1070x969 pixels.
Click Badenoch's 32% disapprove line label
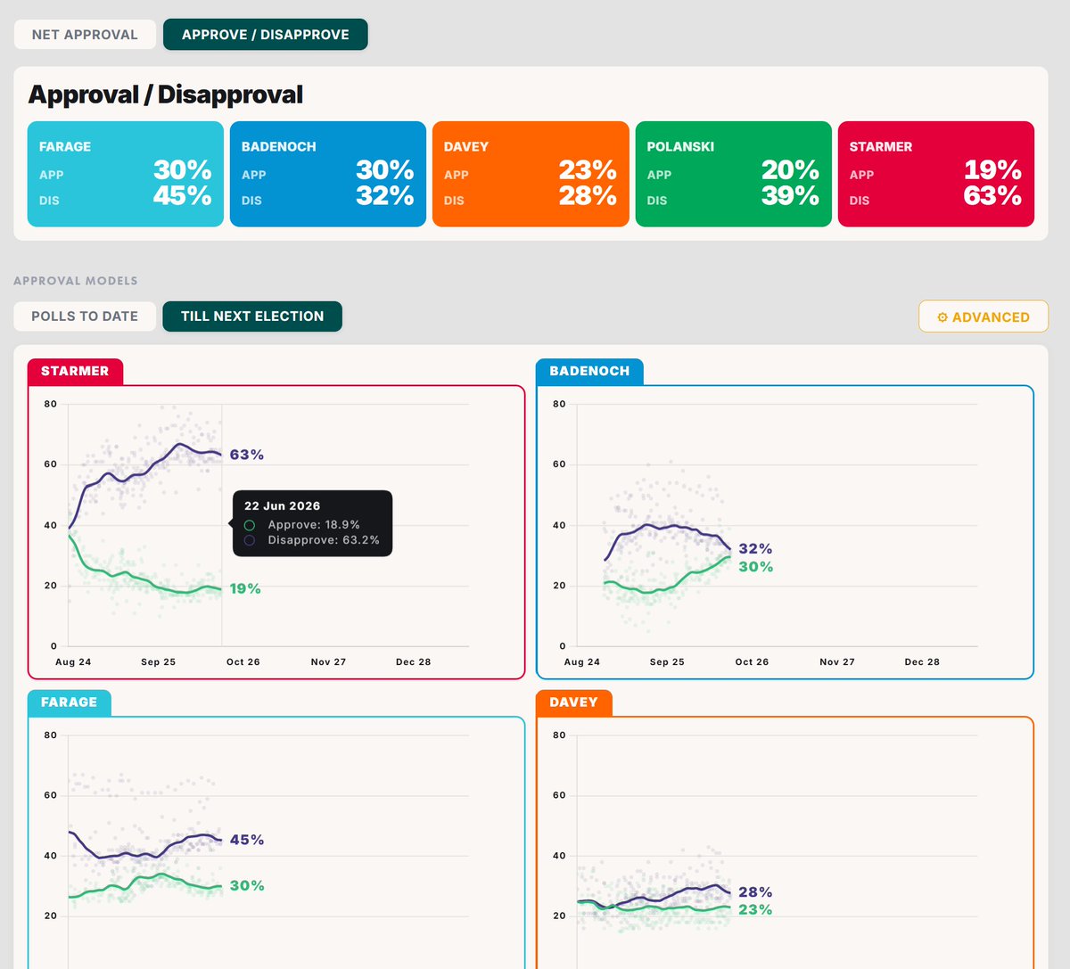(x=755, y=548)
